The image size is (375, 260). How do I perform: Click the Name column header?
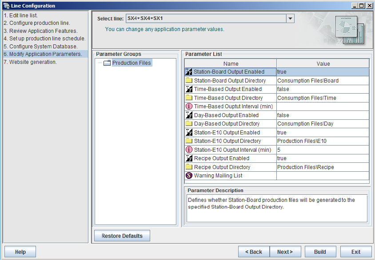click(231, 63)
